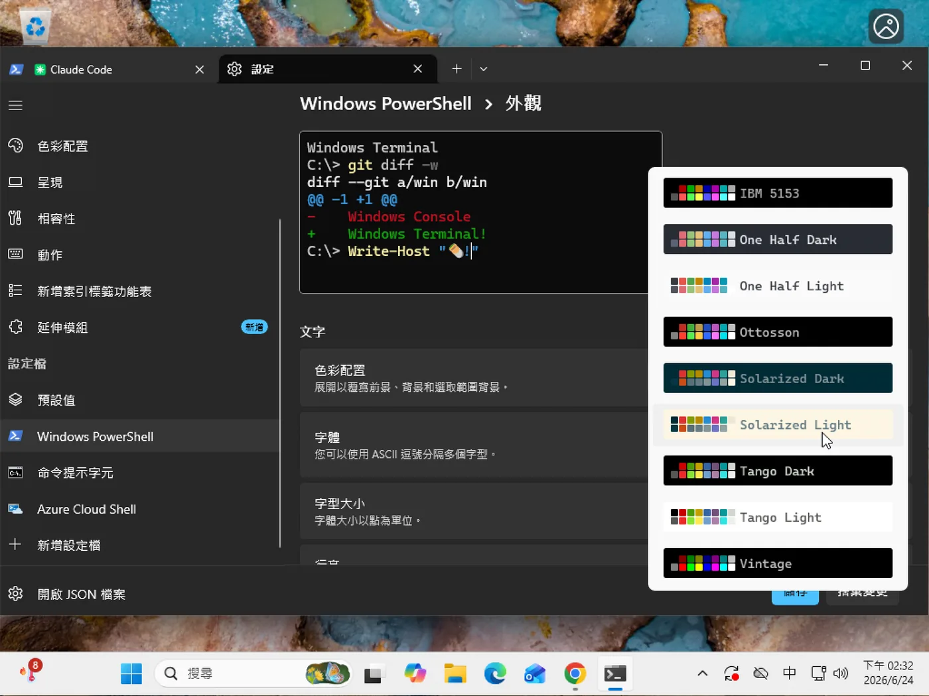This screenshot has height=696, width=929.
Task: Choose the IBM 5153 color scheme
Action: tap(778, 193)
